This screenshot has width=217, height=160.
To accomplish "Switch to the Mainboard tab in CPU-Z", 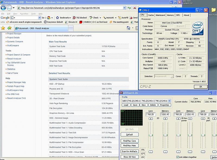I will (160, 15).
